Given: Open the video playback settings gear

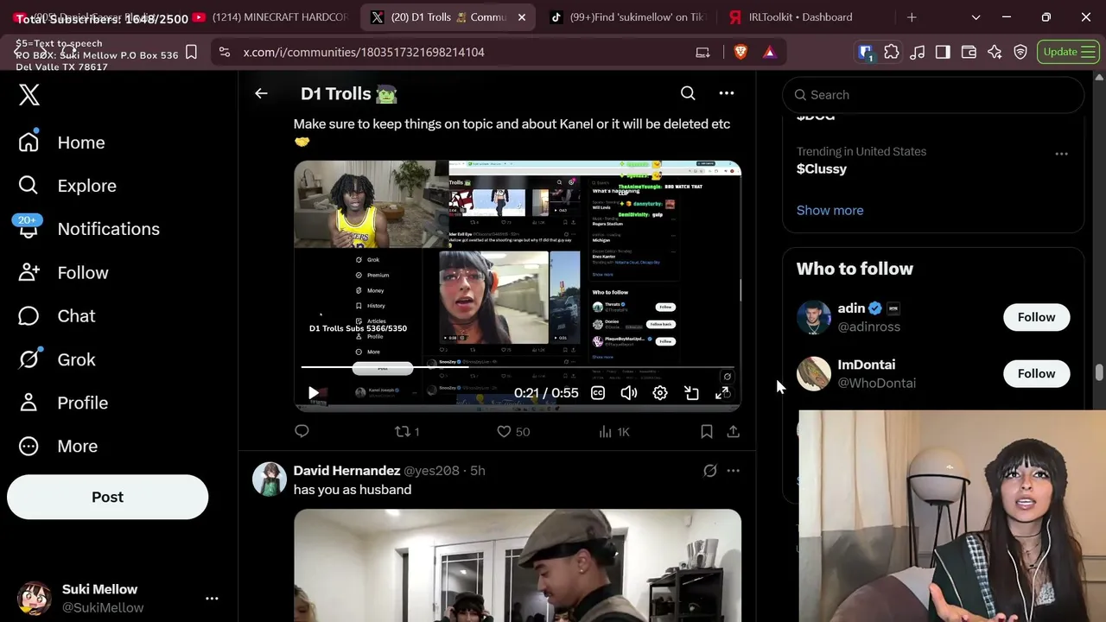Looking at the screenshot, I should (x=660, y=393).
